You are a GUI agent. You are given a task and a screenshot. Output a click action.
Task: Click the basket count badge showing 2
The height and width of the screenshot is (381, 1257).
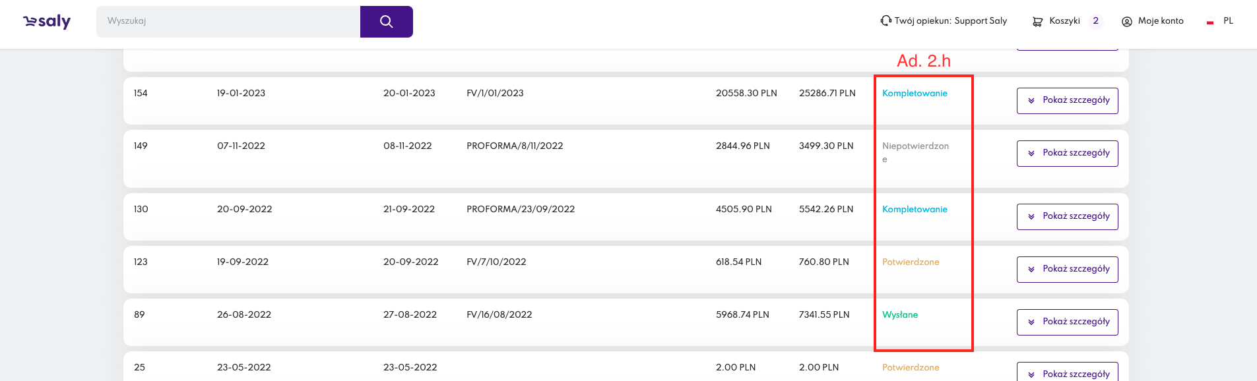1095,21
